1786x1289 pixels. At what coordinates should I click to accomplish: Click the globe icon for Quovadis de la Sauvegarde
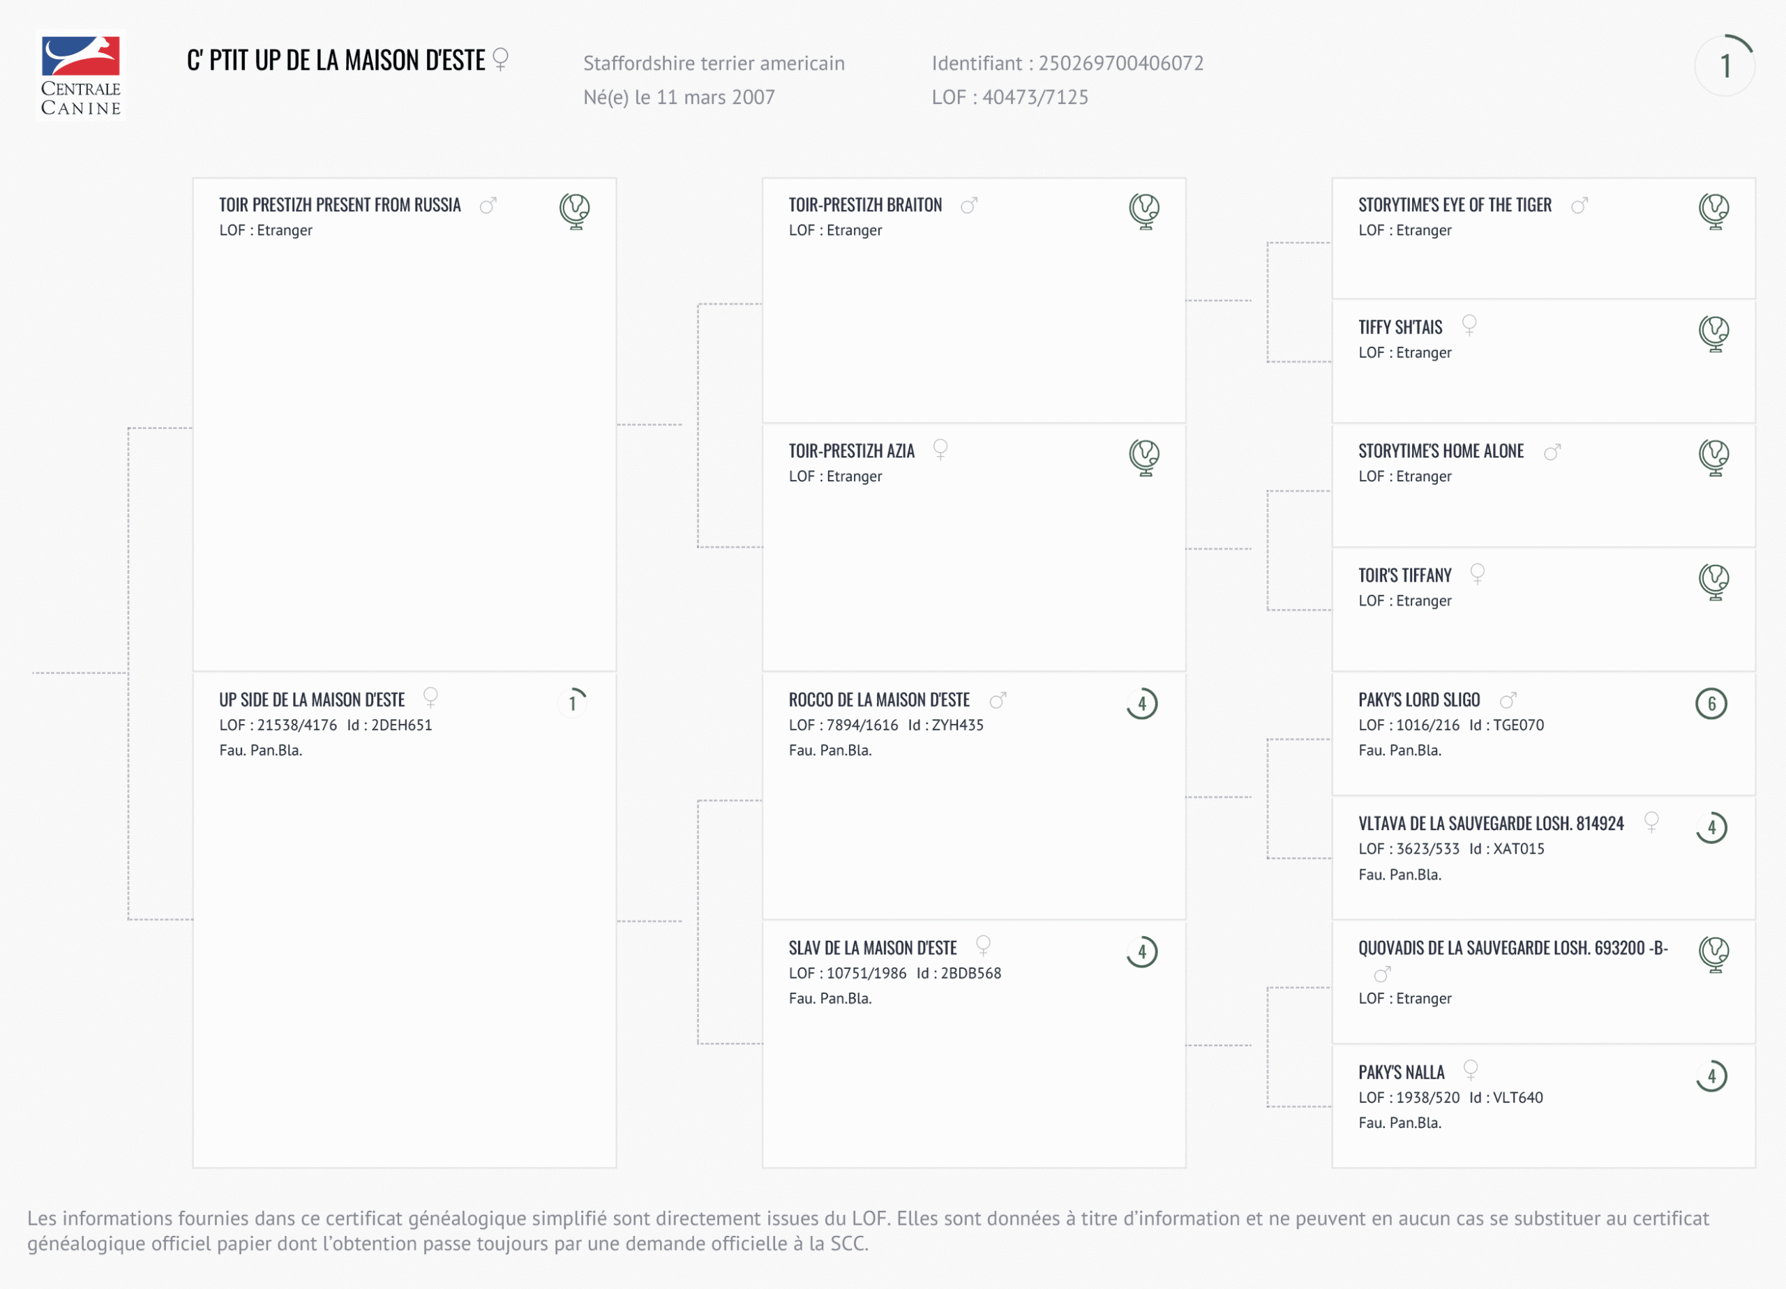1713,953
